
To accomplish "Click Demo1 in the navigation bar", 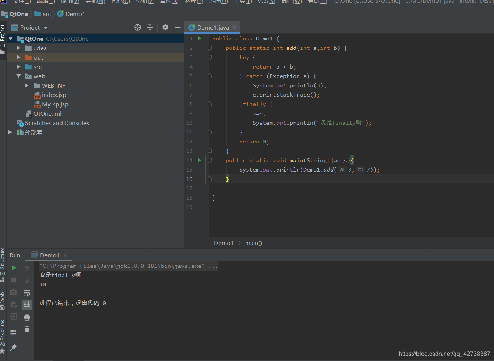I will (75, 14).
